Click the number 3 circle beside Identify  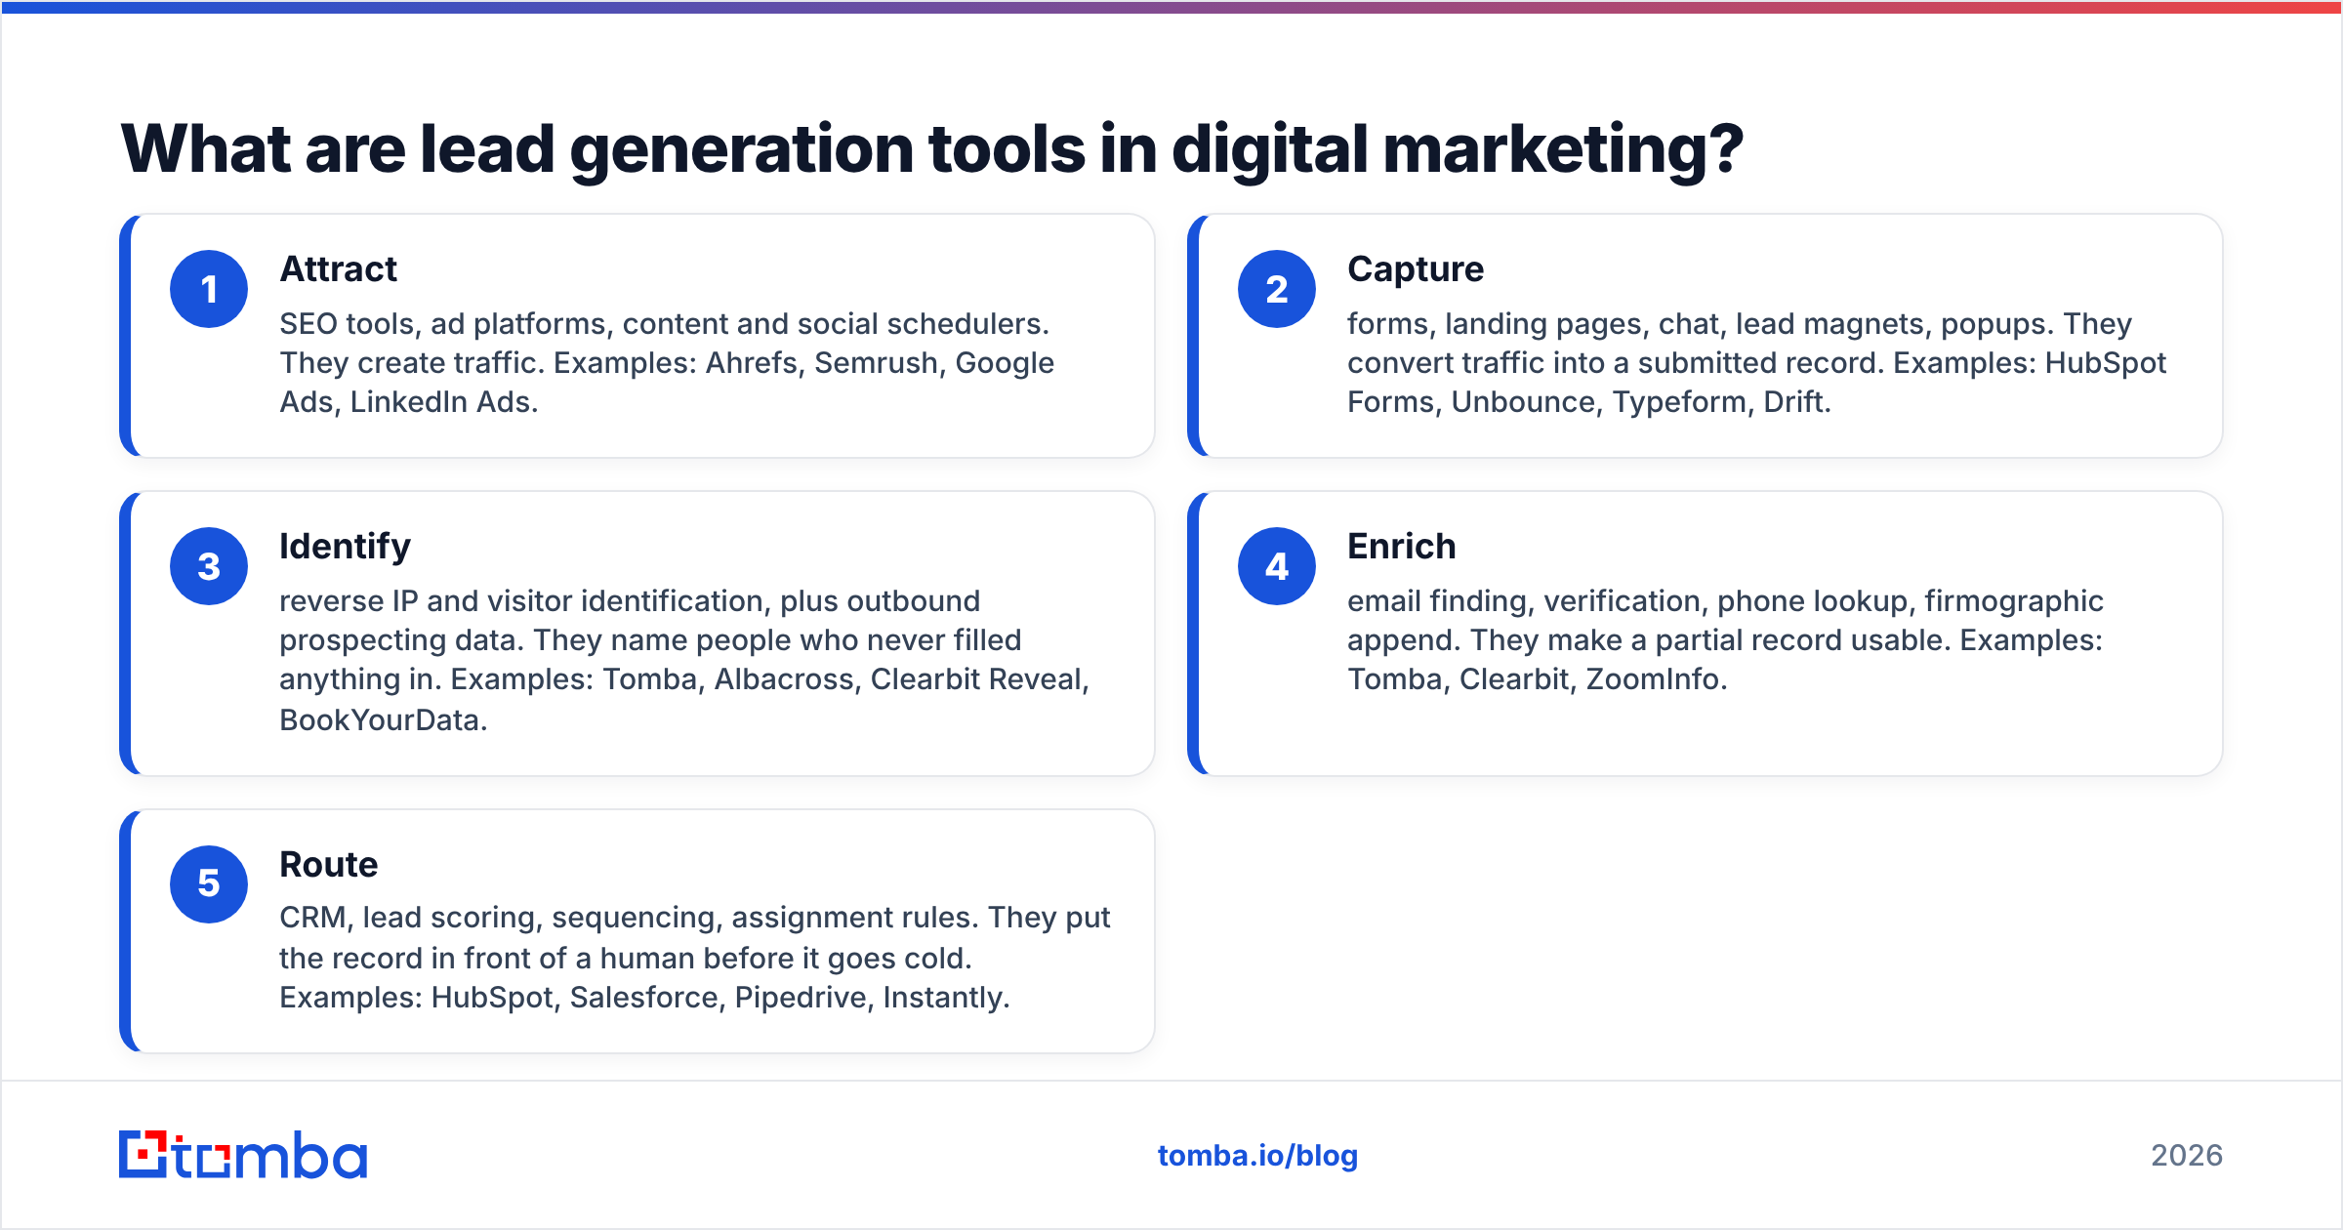tap(209, 566)
